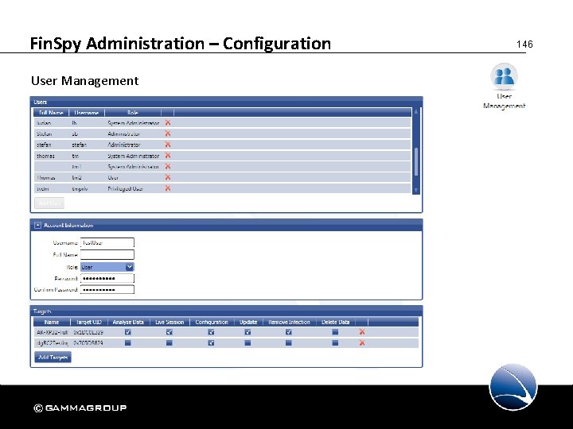Click the 'lucian' name cell
Viewport: 573px width, 429px height.
(44, 123)
